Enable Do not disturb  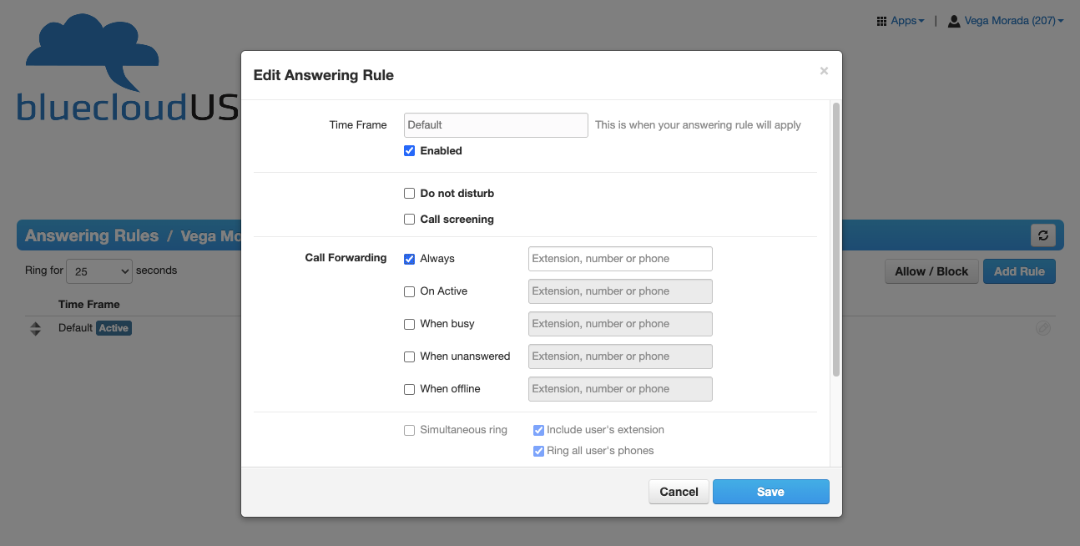(x=409, y=194)
